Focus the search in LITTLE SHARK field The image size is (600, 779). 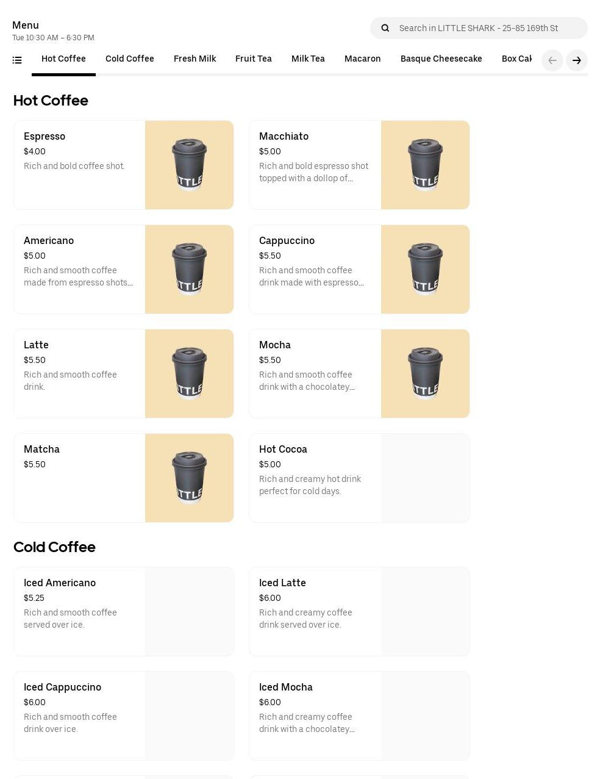[x=479, y=28]
